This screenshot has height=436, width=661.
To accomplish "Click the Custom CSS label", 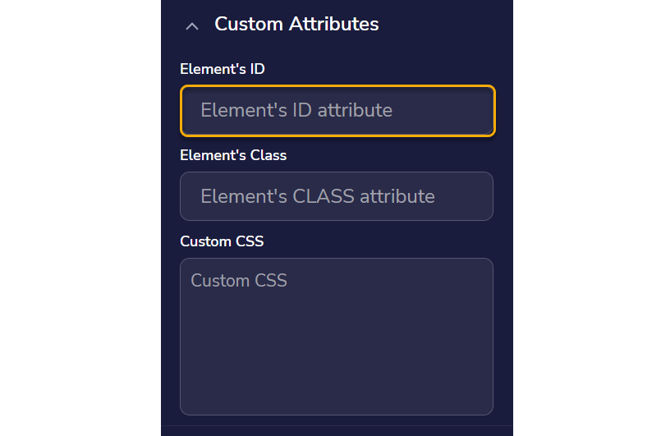I will pos(222,241).
